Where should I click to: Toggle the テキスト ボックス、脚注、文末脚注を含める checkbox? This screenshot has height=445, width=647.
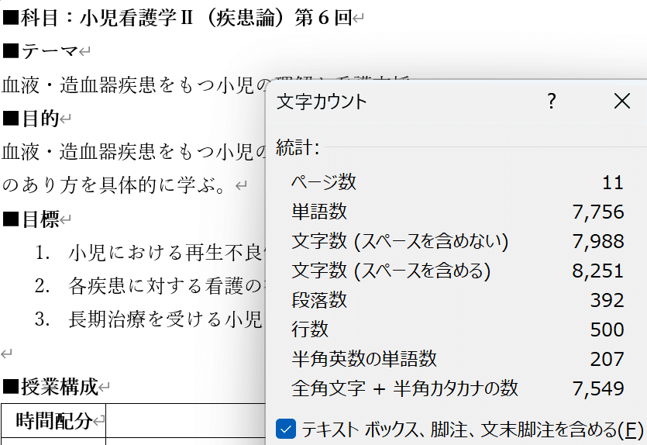[x=286, y=429]
